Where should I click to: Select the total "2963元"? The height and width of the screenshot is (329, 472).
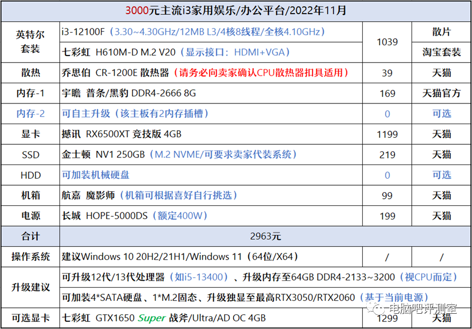tap(266, 236)
